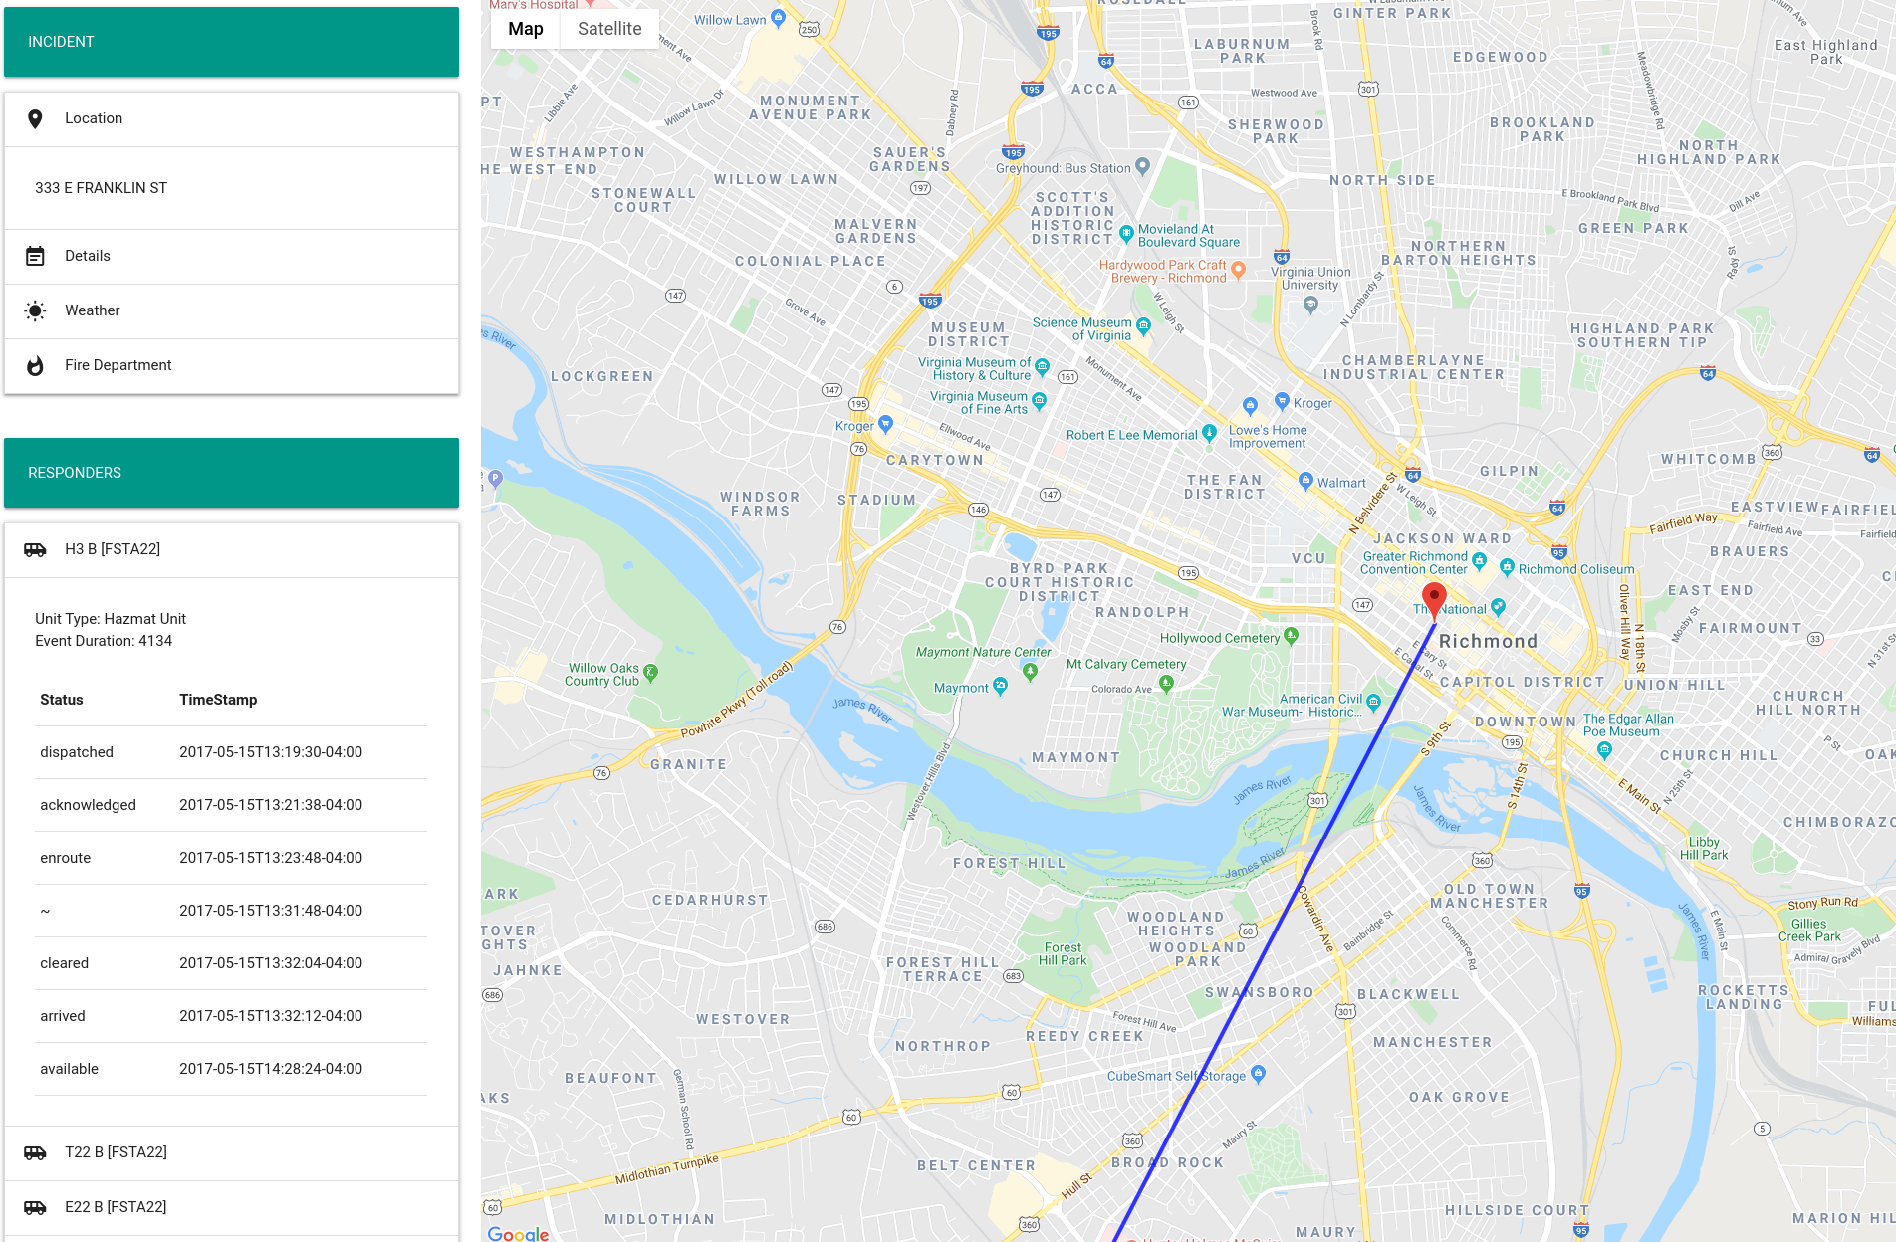The height and width of the screenshot is (1242, 1896).
Task: Click the TimeStamp column header
Action: click(218, 700)
